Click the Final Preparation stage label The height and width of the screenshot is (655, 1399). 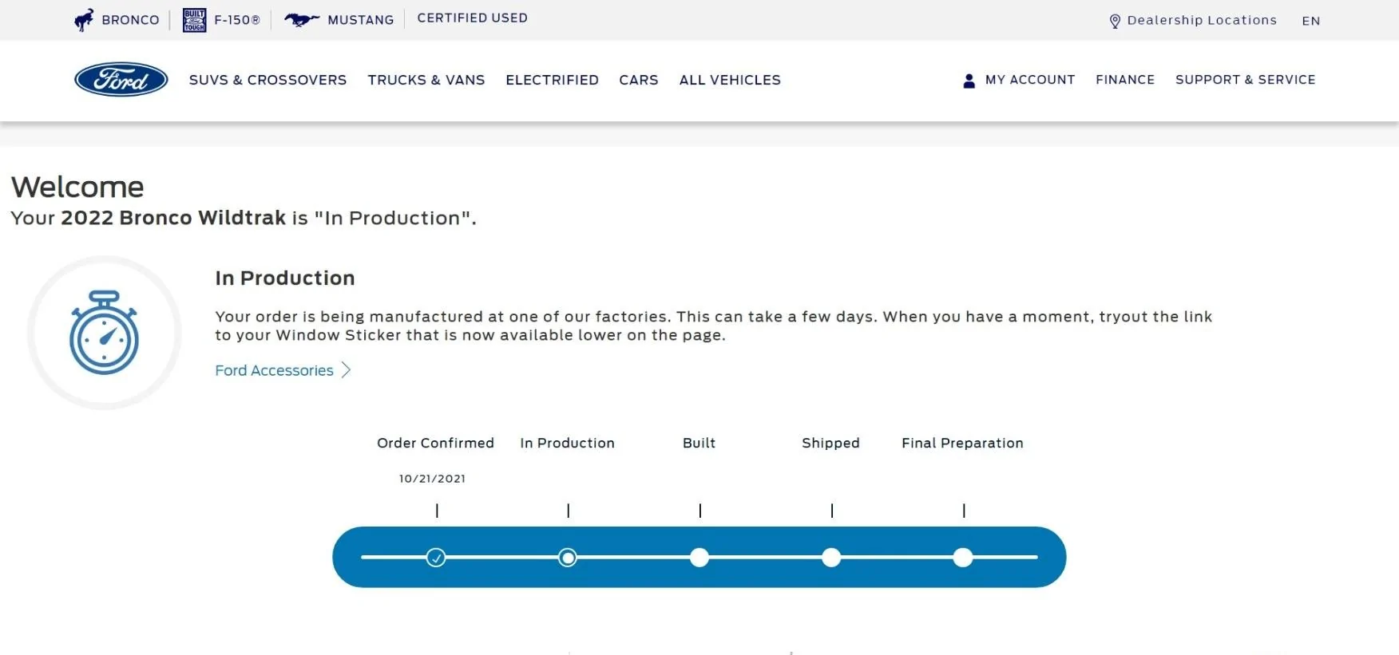coord(962,443)
